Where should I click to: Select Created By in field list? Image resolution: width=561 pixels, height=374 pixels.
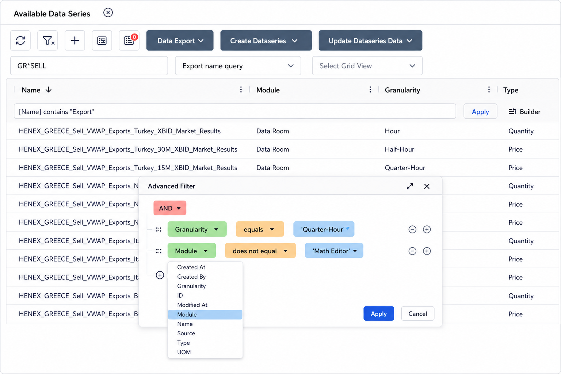(x=191, y=277)
